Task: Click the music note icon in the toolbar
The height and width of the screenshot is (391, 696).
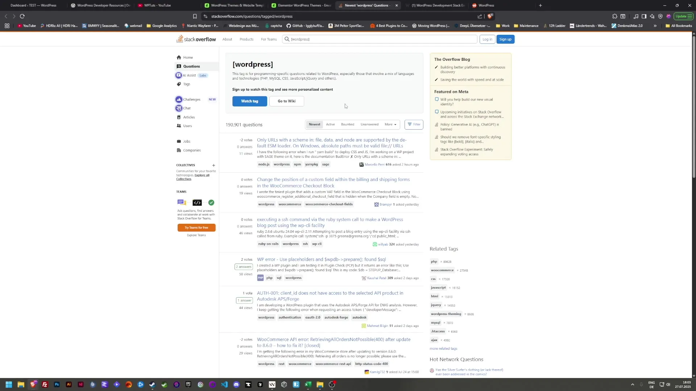Action: 636,16
